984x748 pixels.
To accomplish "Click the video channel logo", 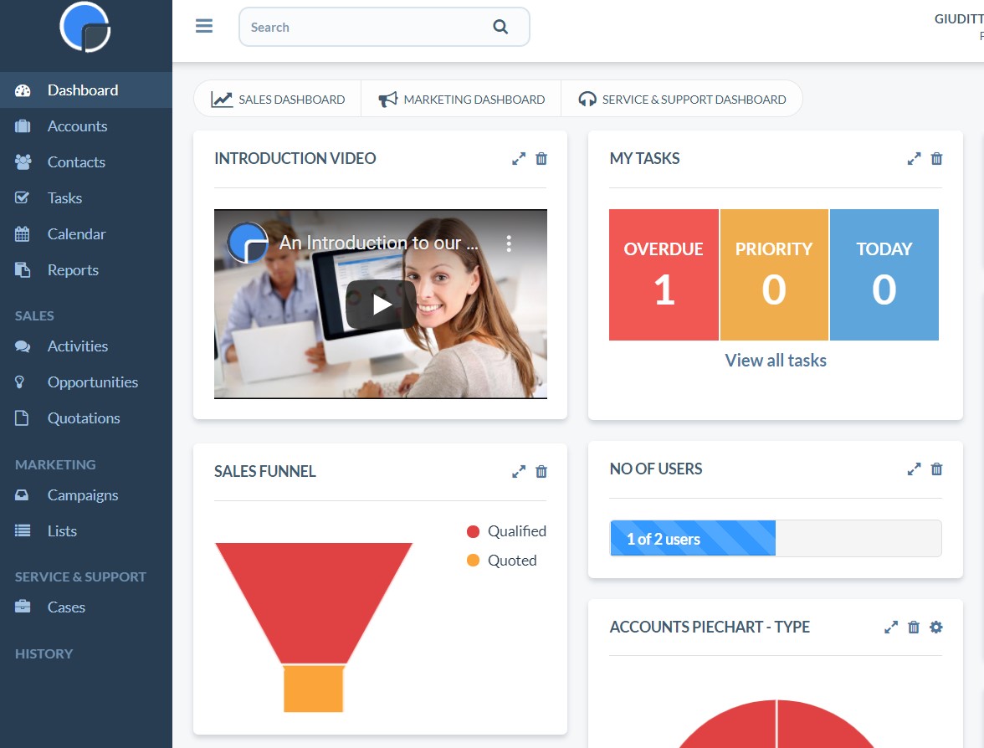I will [248, 243].
